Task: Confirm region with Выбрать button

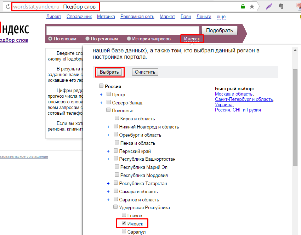Action: [109, 72]
